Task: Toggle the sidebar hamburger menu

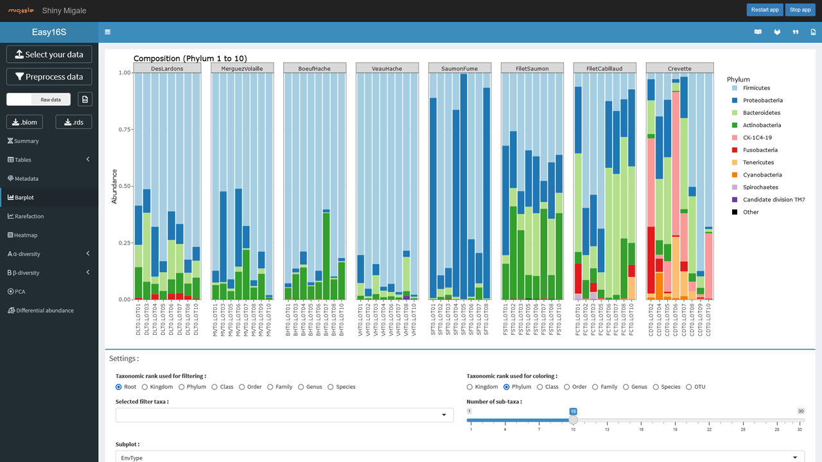Action: (x=107, y=32)
